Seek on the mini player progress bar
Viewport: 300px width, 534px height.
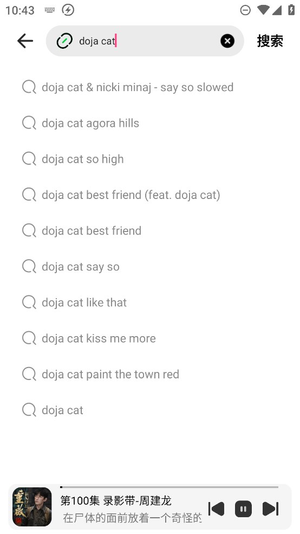169,487
